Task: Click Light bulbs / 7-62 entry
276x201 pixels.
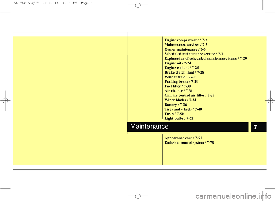Action: [179, 119]
